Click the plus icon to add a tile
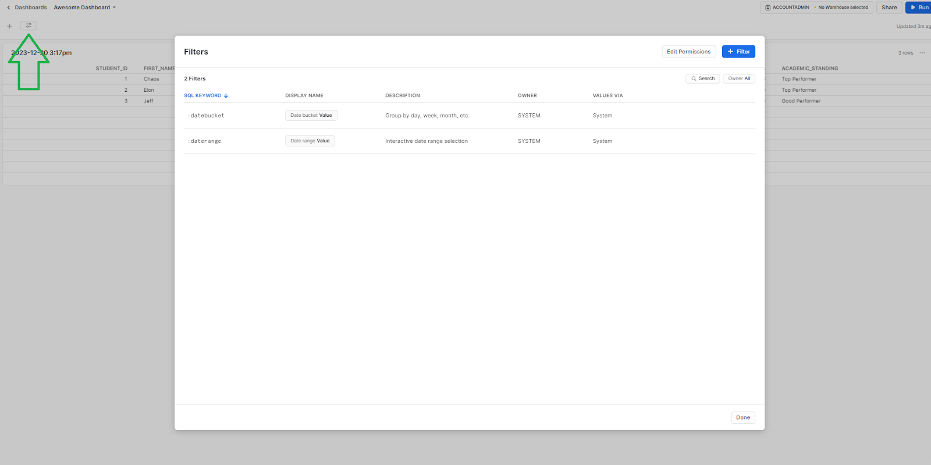This screenshot has width=931, height=465. click(9, 26)
